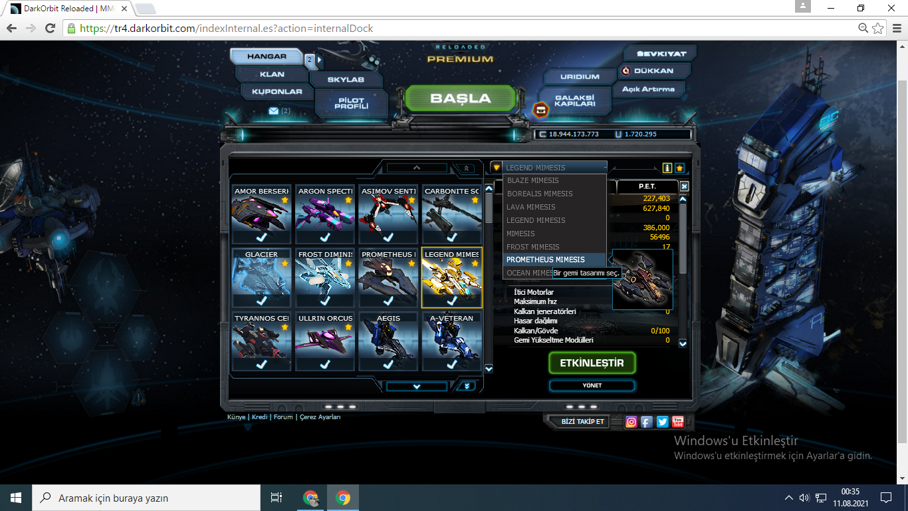Choose BOREALIS MIMESIS design
Image resolution: width=908 pixels, height=511 pixels.
tap(554, 194)
